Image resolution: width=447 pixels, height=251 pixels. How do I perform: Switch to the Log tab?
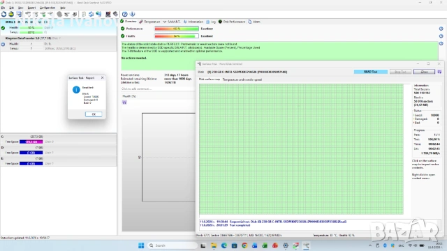point(211,22)
